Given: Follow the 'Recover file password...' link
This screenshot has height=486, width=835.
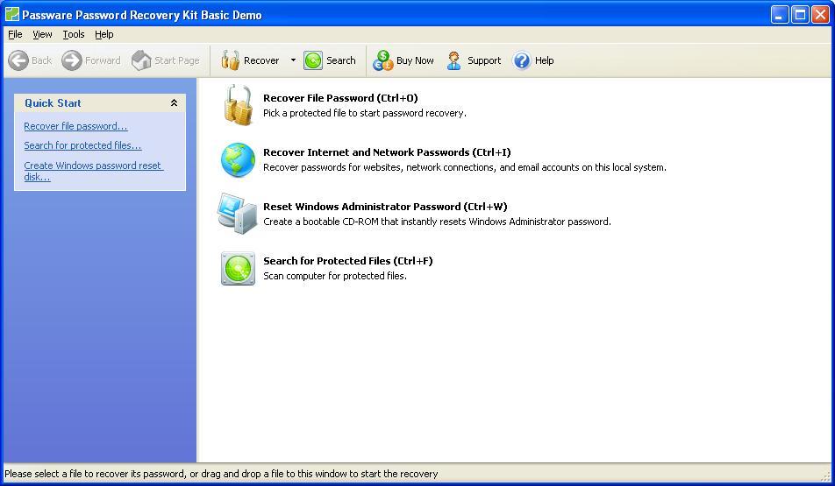Looking at the screenshot, I should click(x=75, y=126).
